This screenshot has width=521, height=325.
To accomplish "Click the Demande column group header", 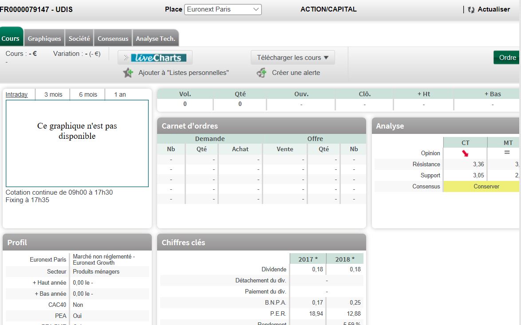I will pyautogui.click(x=210, y=138).
